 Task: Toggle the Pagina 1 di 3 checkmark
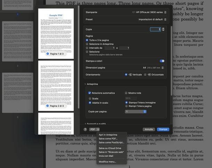pyautogui.click(x=47, y=54)
